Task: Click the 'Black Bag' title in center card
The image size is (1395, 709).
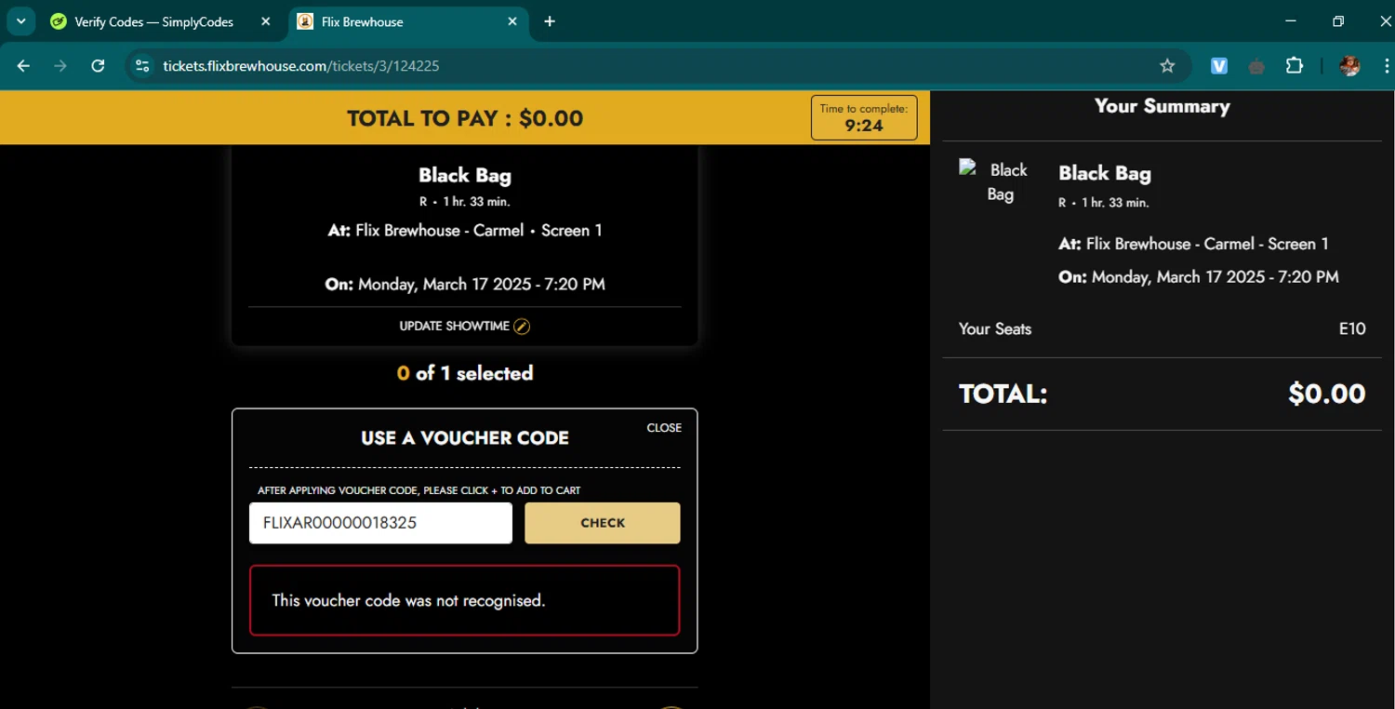Action: pos(465,175)
